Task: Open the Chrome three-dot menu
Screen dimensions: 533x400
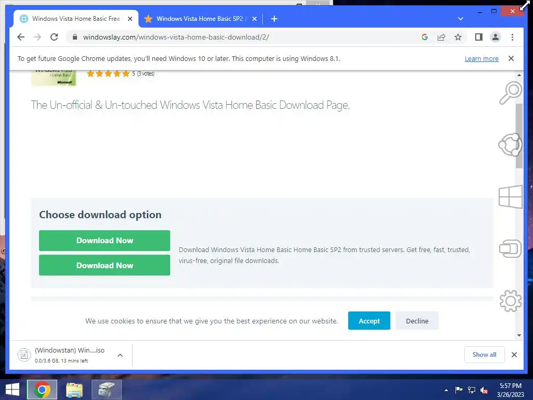Action: click(x=512, y=37)
